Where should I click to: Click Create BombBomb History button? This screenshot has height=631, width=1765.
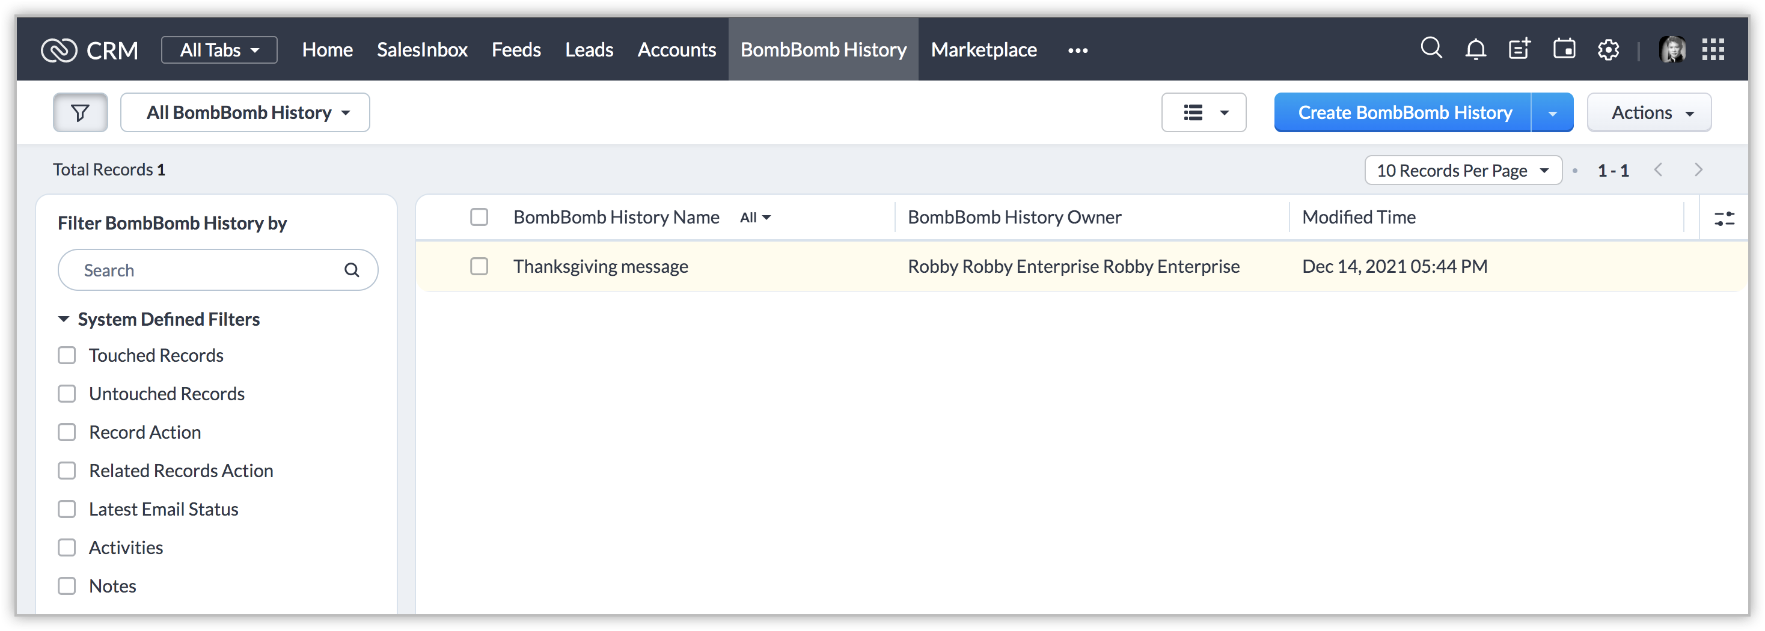1403,112
